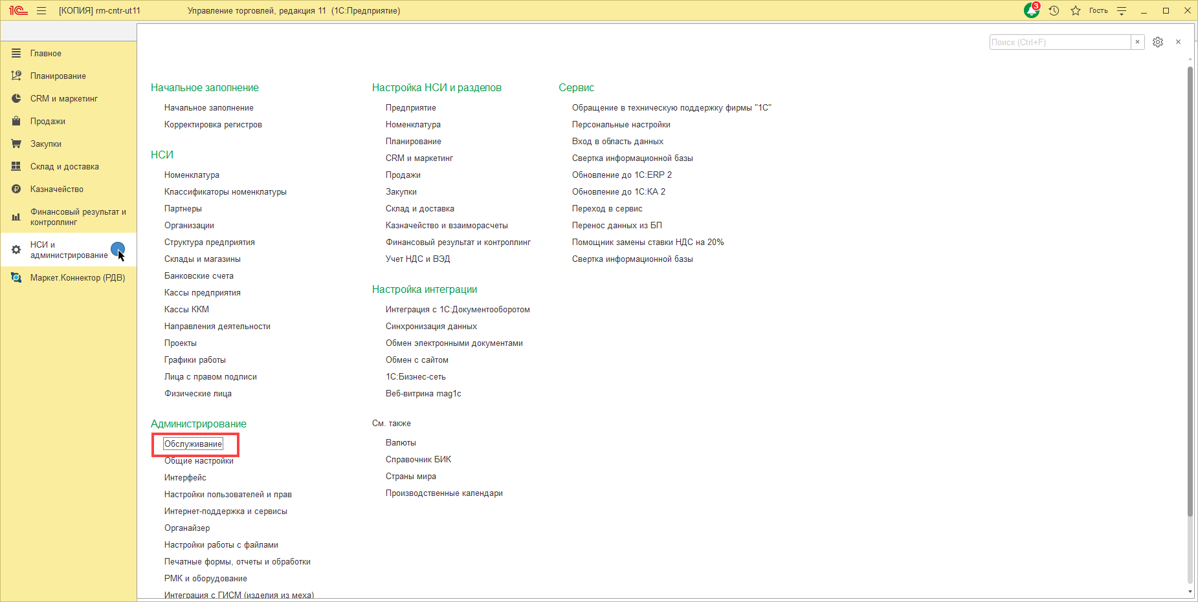Close the section panel with x
Screen dimensions: 1198x602
[x=1179, y=42]
